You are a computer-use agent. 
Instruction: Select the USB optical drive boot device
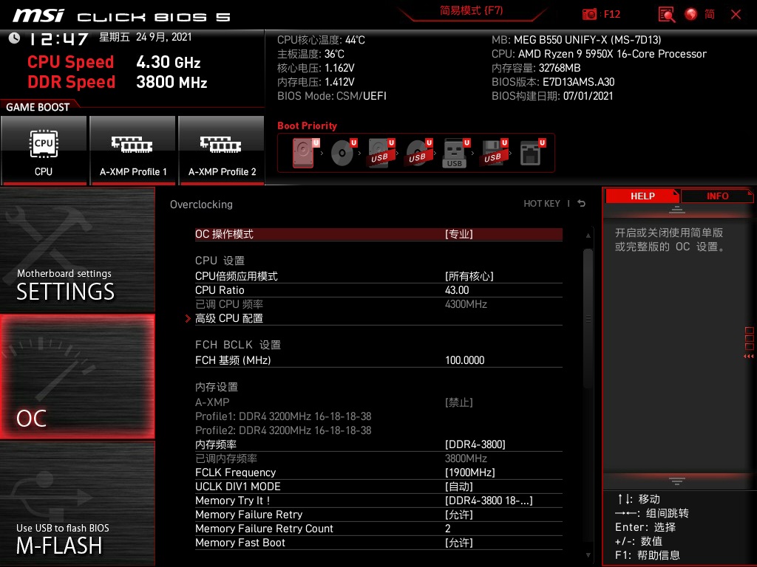pos(418,153)
